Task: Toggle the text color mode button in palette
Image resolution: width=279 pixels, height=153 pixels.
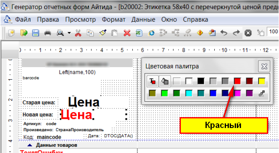Action: point(152,81)
